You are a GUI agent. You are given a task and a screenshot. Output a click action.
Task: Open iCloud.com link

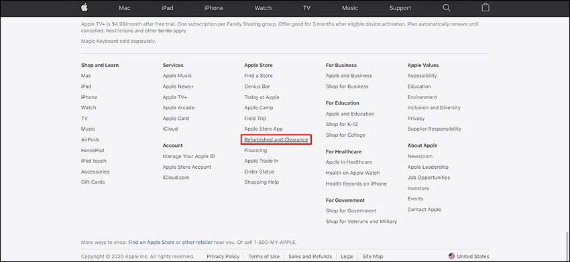pos(176,178)
